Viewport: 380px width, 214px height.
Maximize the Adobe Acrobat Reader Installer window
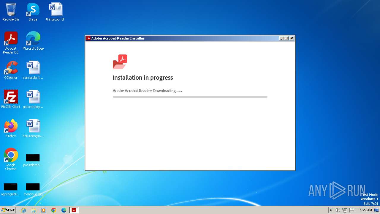point(286,38)
